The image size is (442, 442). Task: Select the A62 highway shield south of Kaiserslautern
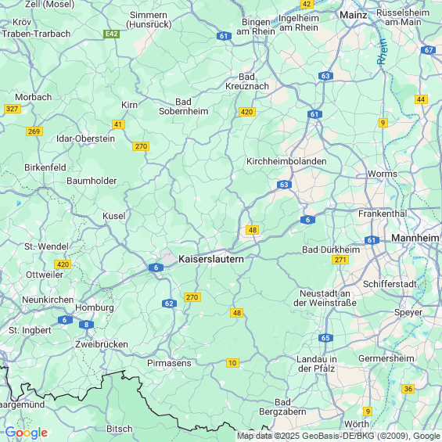pos(169,304)
